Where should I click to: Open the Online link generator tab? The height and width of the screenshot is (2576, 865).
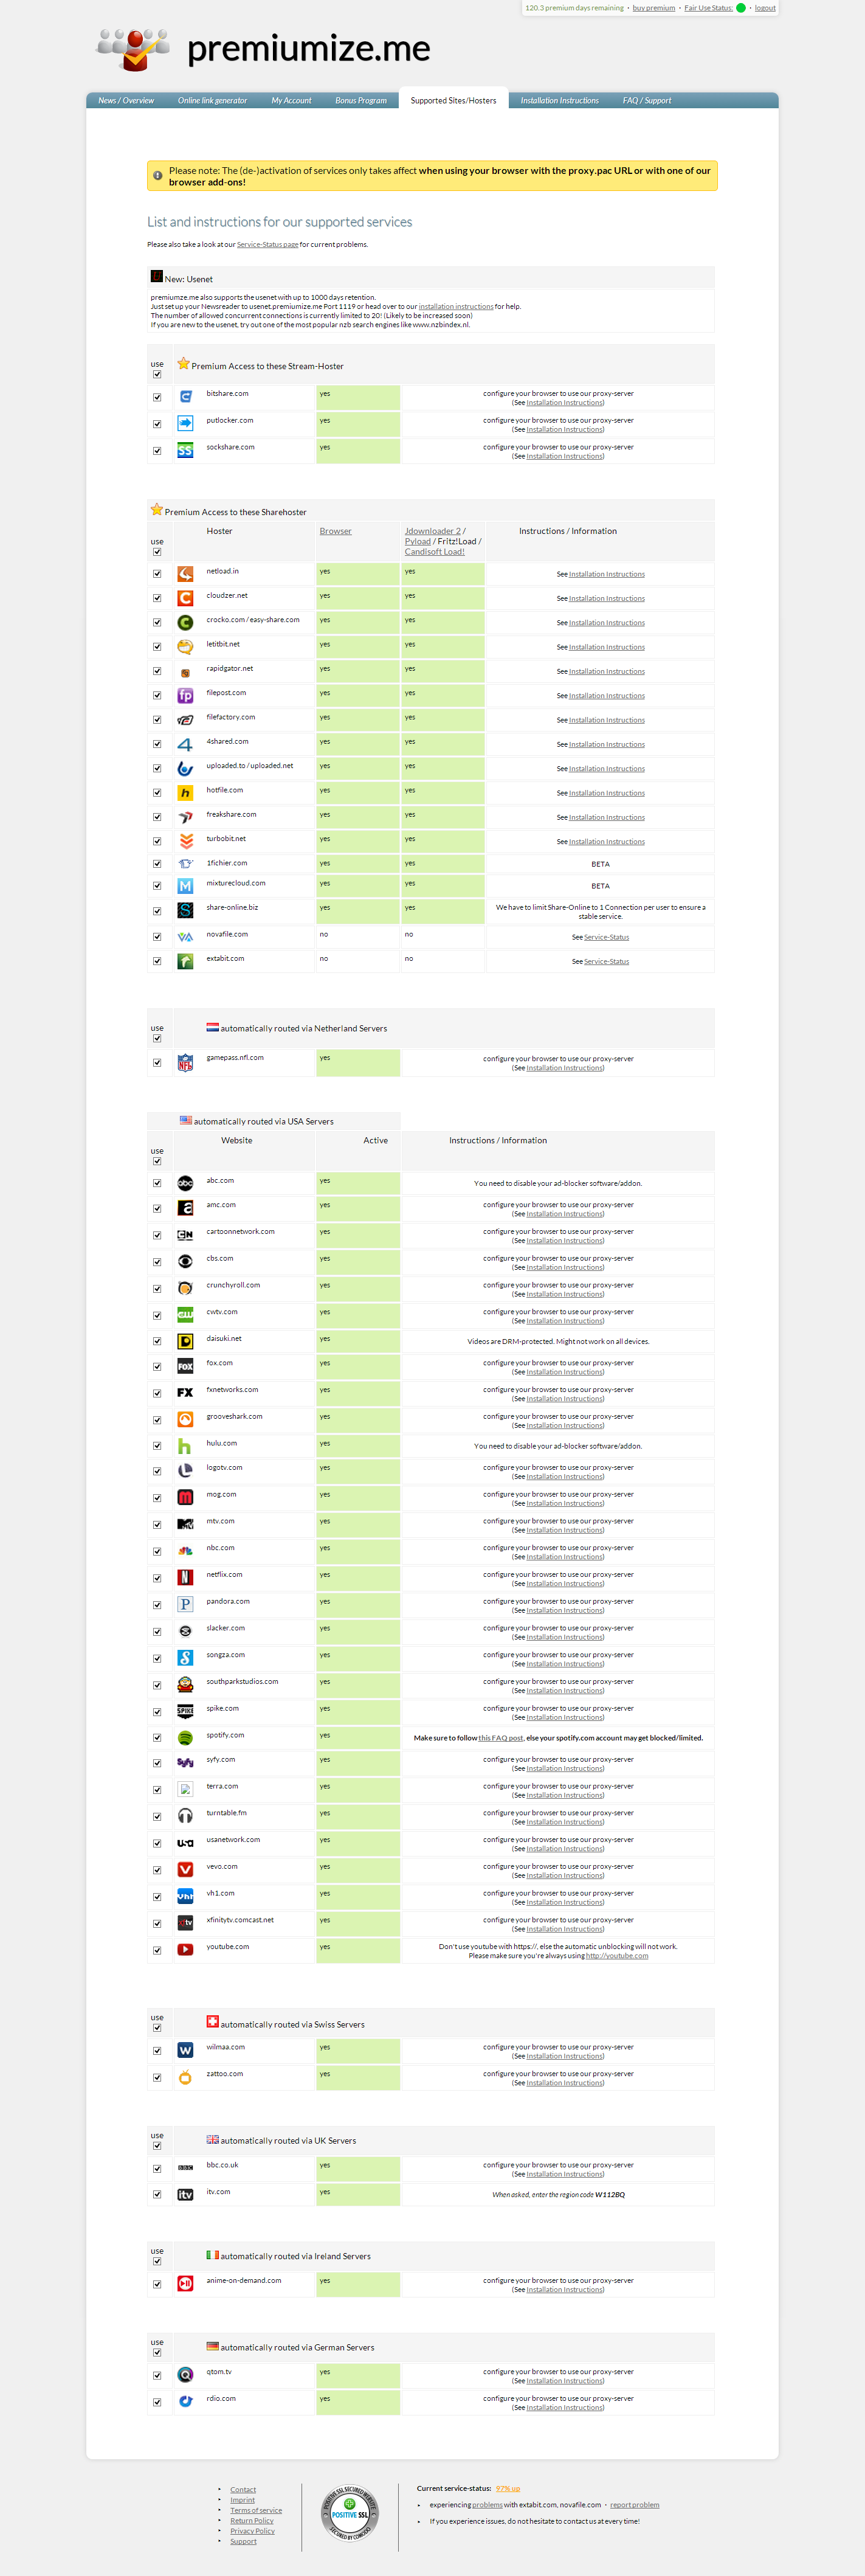click(212, 101)
